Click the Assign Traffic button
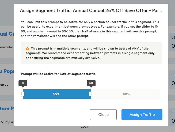This screenshot has height=132, width=175. [142, 115]
